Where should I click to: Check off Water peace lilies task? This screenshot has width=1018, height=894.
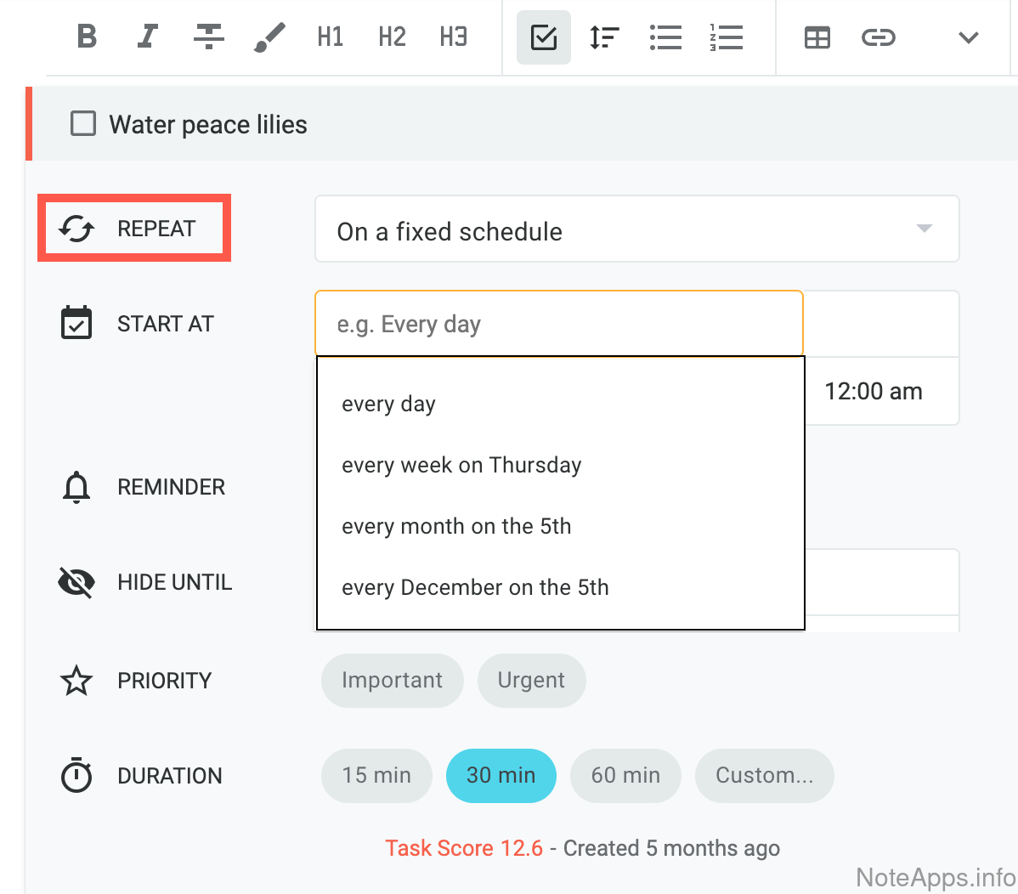[83, 124]
